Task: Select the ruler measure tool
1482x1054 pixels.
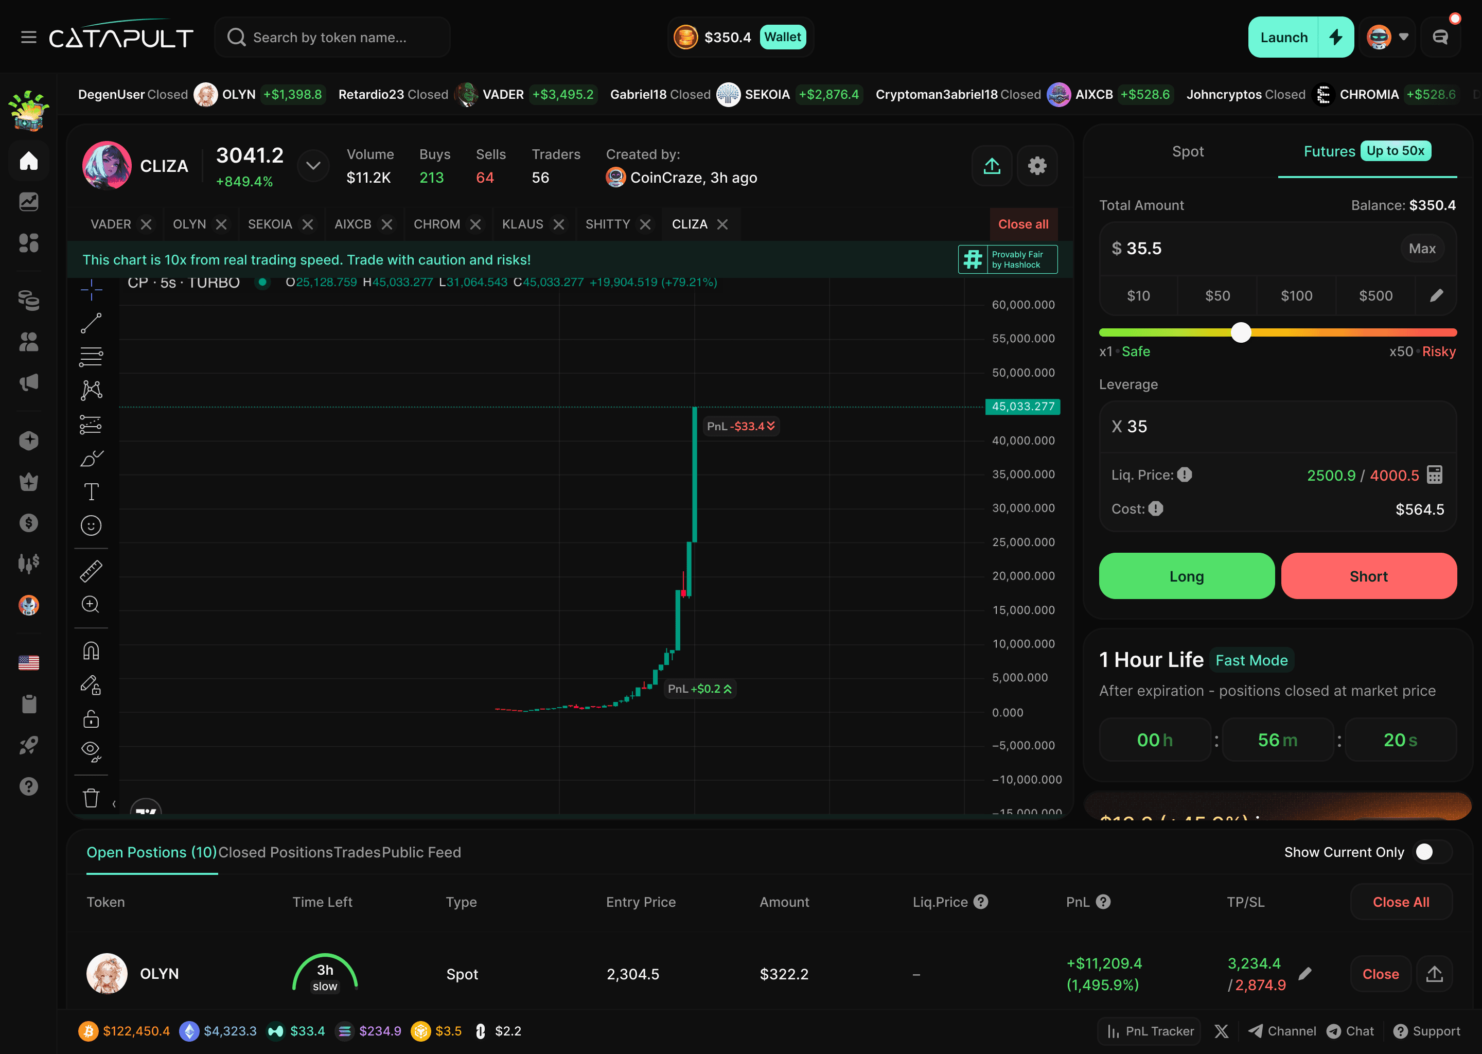Action: (x=91, y=570)
